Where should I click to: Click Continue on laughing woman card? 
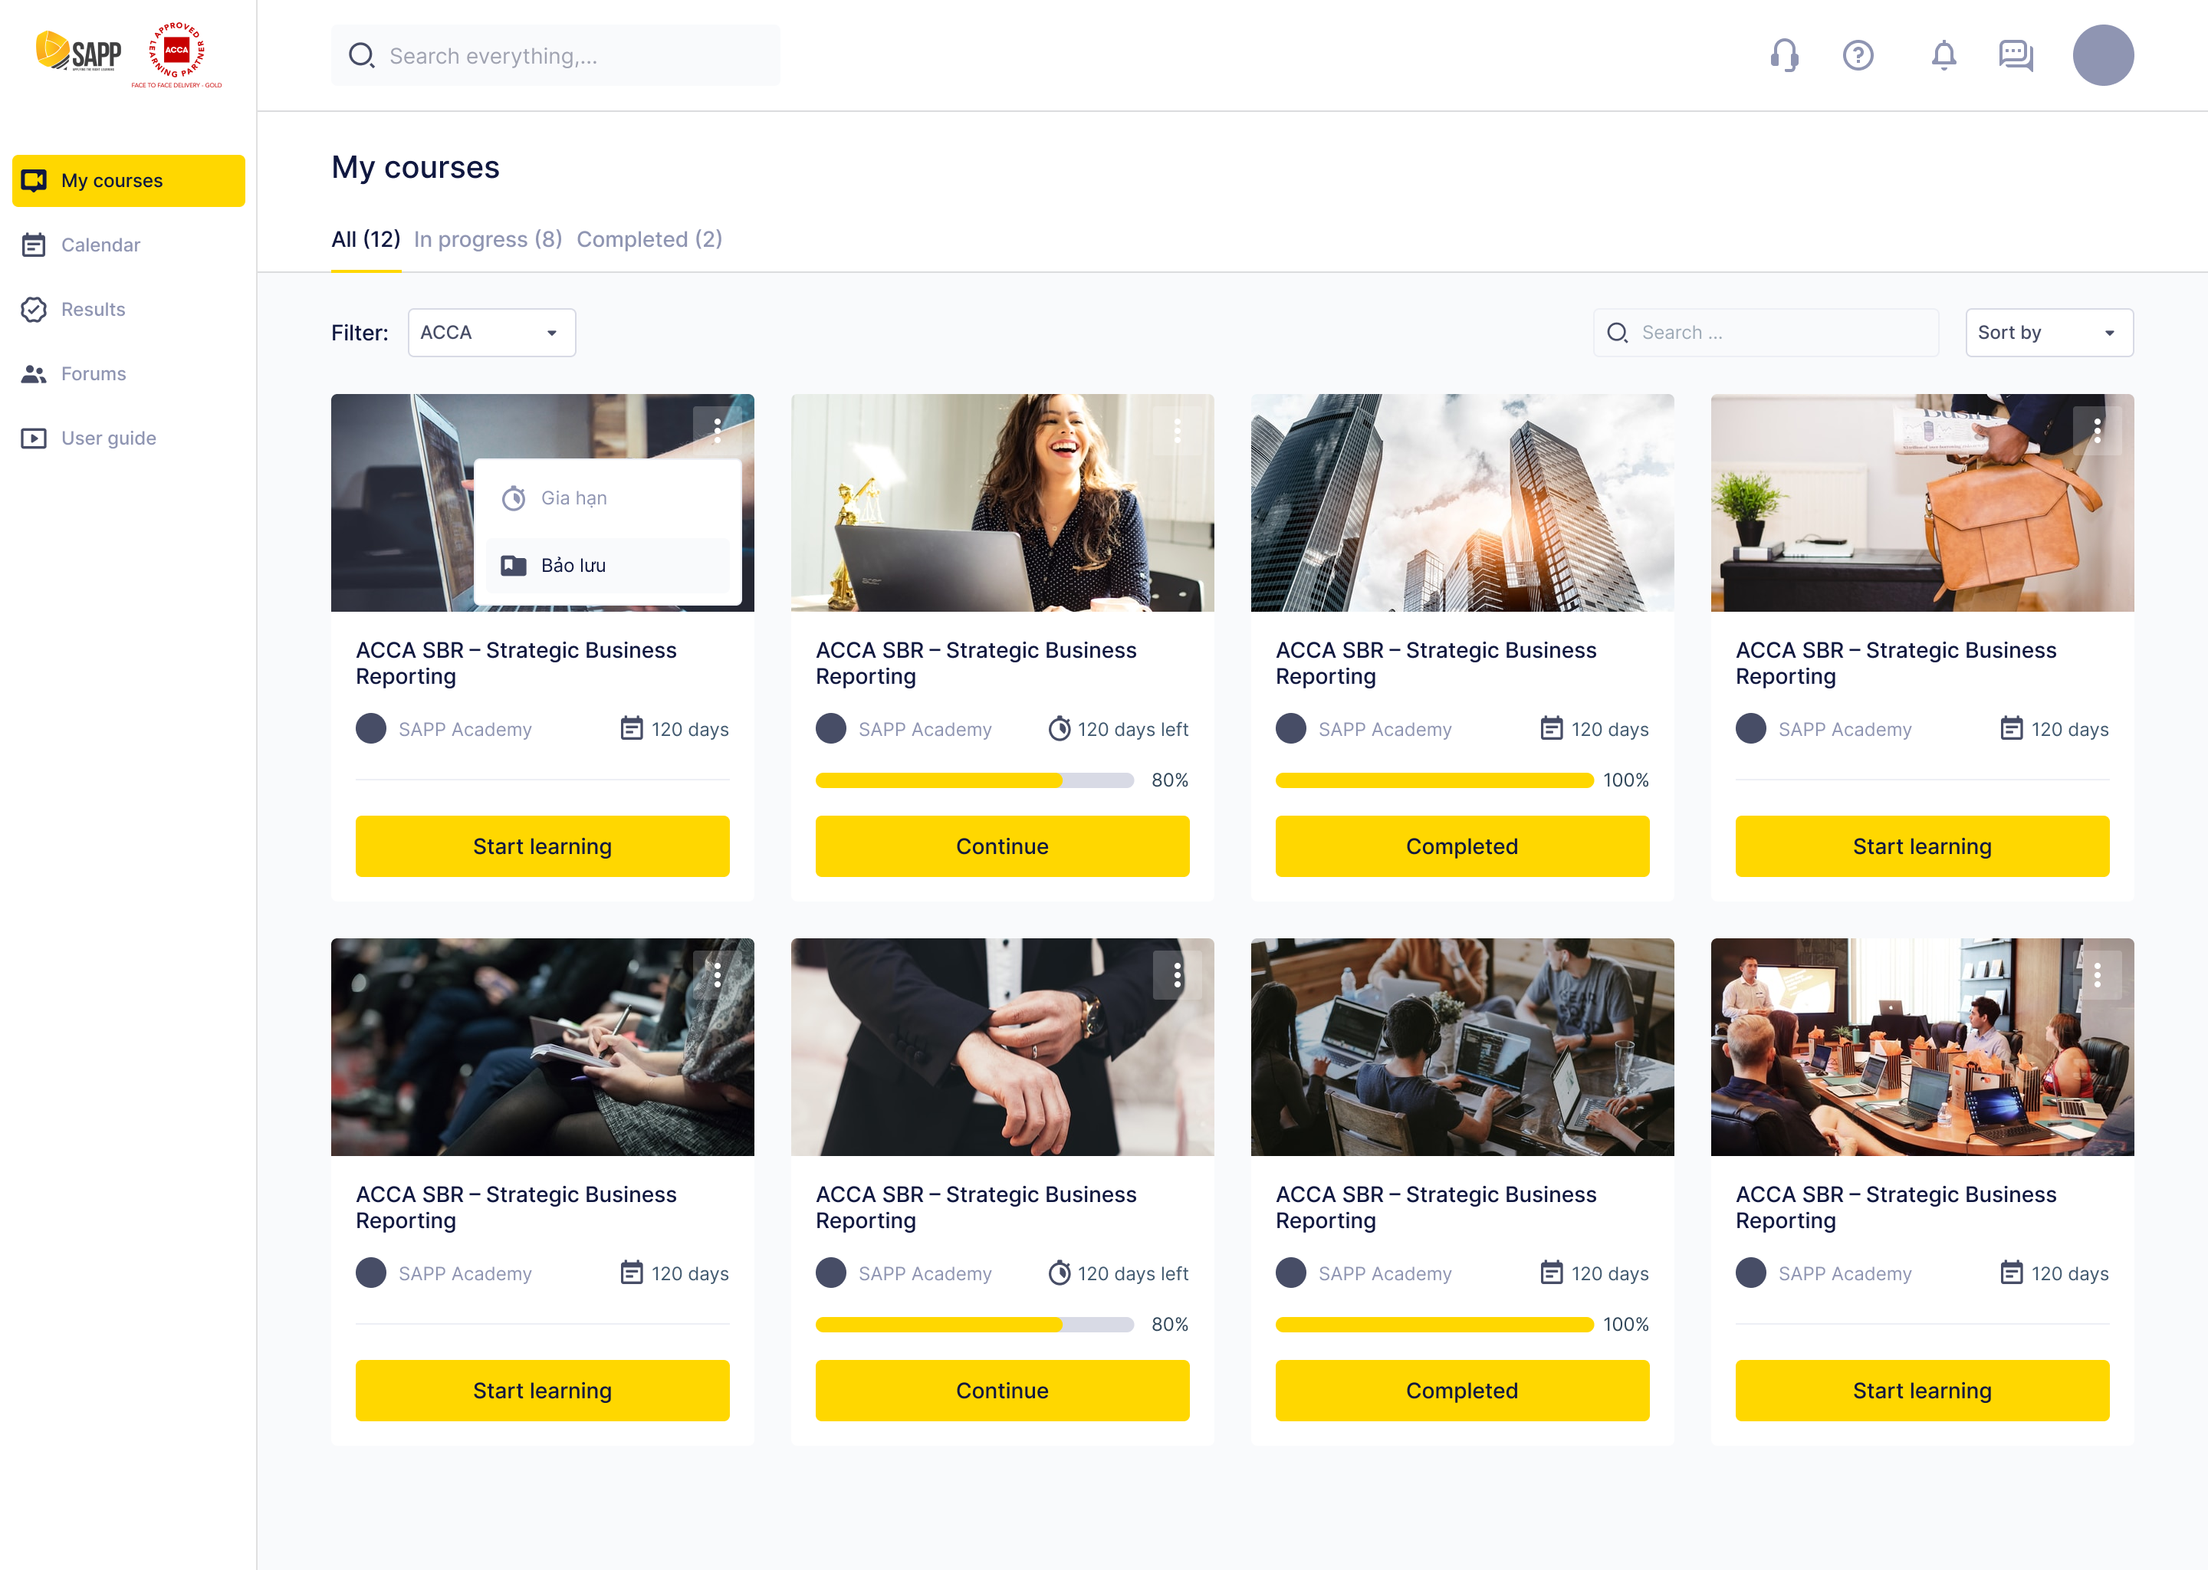[1001, 846]
